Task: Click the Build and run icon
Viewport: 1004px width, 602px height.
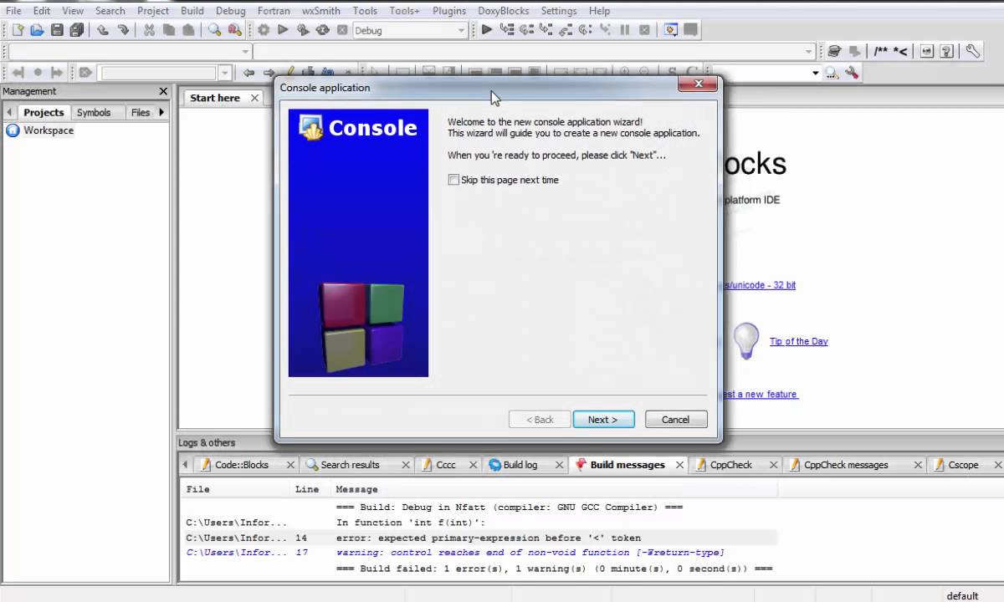Action: [303, 30]
